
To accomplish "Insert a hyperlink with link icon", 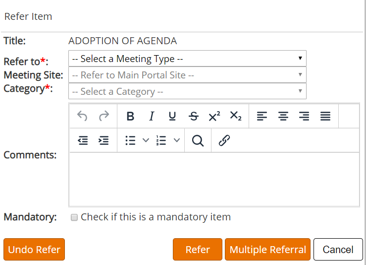I will pyautogui.click(x=224, y=140).
